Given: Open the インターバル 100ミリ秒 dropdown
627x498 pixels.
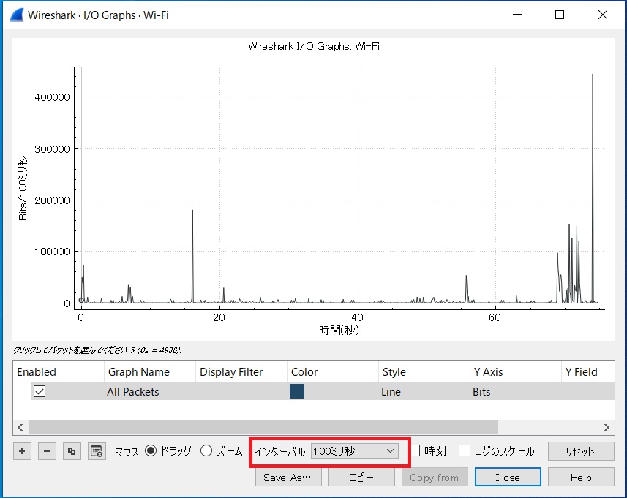Looking at the screenshot, I should coord(354,451).
